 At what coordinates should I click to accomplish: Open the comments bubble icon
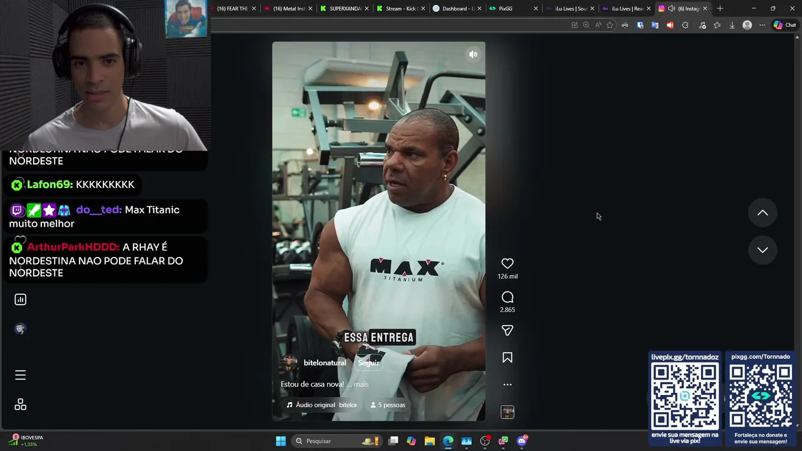pos(508,297)
